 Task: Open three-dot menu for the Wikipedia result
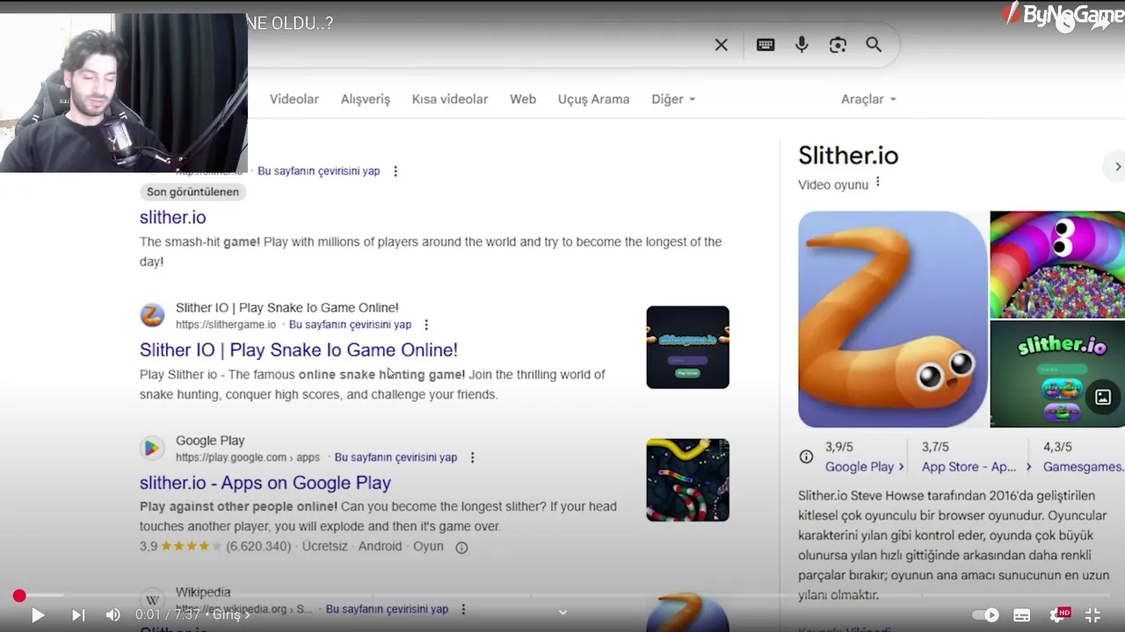(x=463, y=609)
